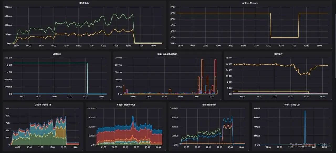This screenshot has height=153, width=336.
Task: Click the 13:30 time label in RPC Rate
Action: tap(141, 46)
